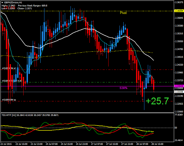Click the 28 Jul 15:00 time label

click(158, 144)
